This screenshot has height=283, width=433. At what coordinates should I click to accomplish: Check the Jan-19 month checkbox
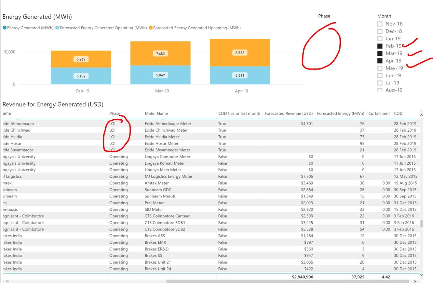click(380, 39)
